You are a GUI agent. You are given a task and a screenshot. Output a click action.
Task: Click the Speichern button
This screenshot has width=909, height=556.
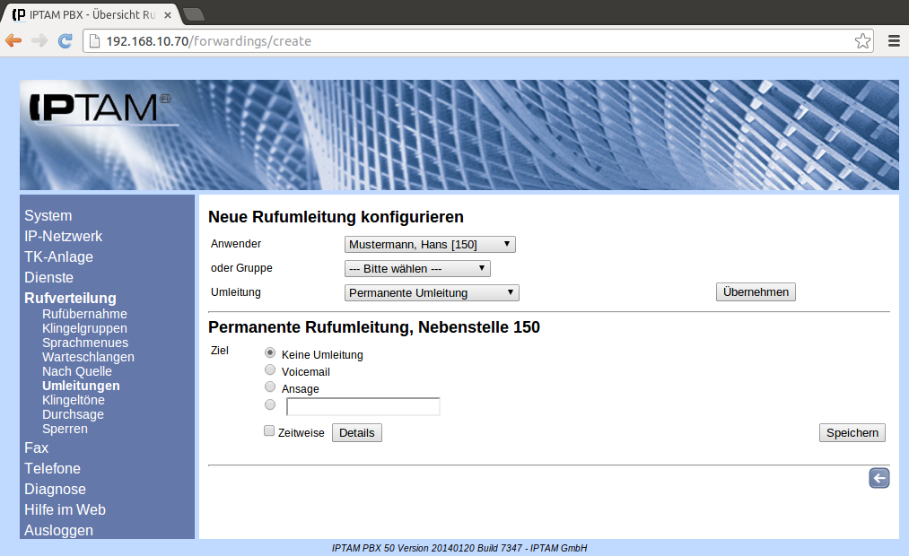tap(852, 433)
